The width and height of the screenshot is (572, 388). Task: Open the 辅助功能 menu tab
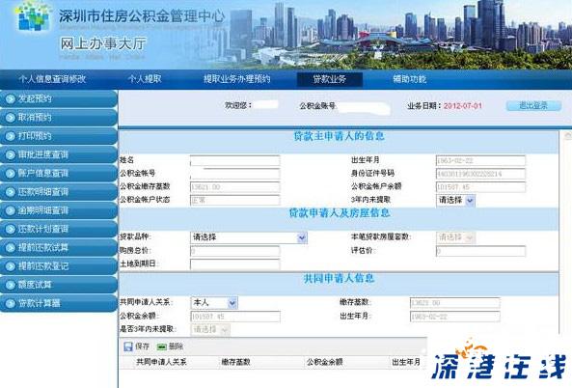[409, 79]
